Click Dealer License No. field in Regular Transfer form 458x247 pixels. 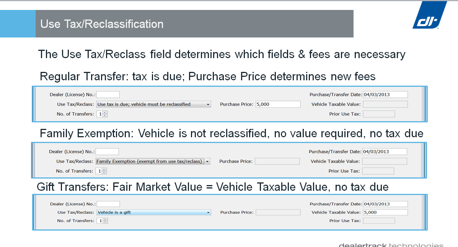click(x=108, y=94)
